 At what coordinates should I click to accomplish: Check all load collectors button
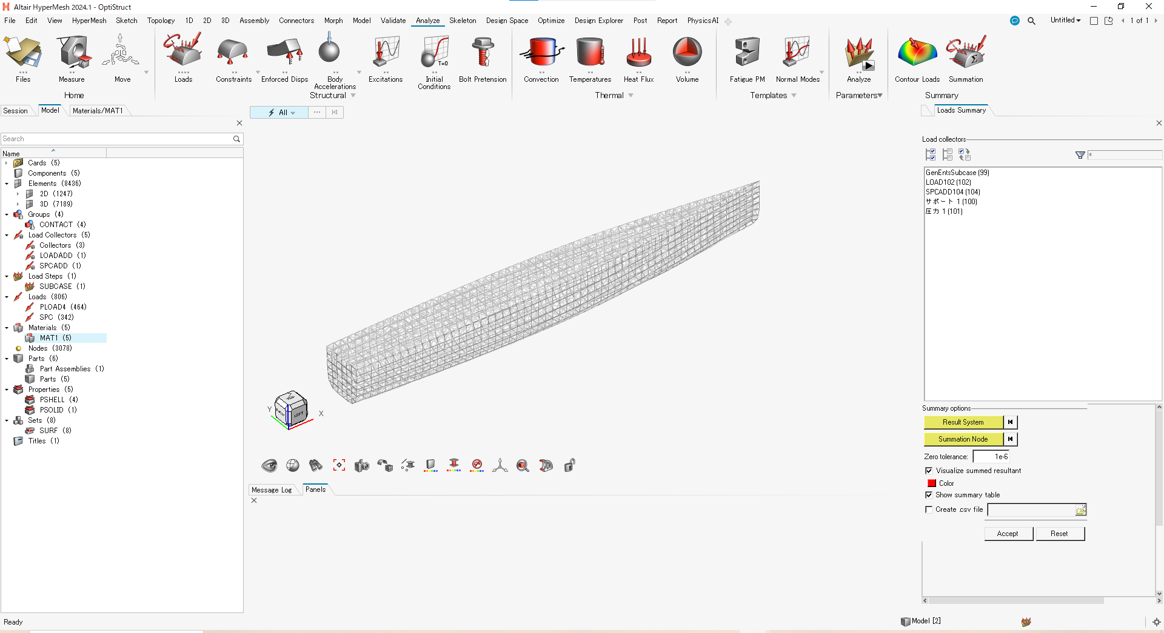(931, 154)
